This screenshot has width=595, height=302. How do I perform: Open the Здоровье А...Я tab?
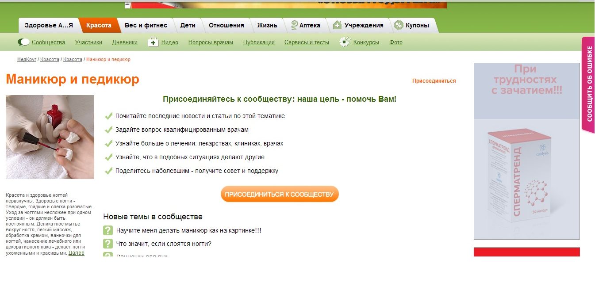pos(49,25)
